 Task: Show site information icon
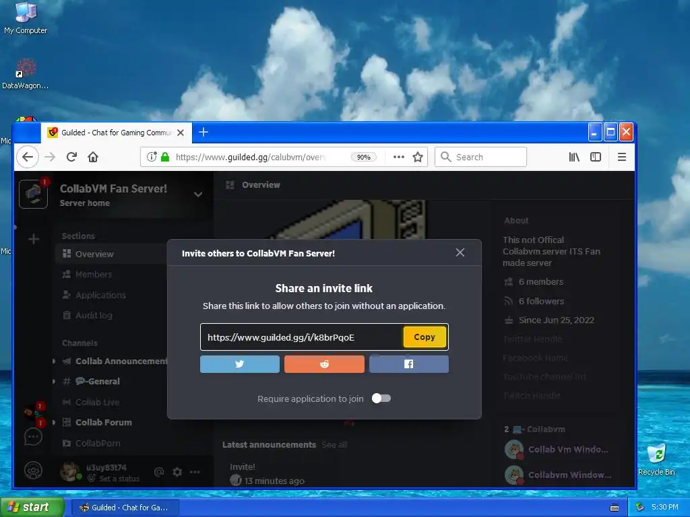point(152,157)
